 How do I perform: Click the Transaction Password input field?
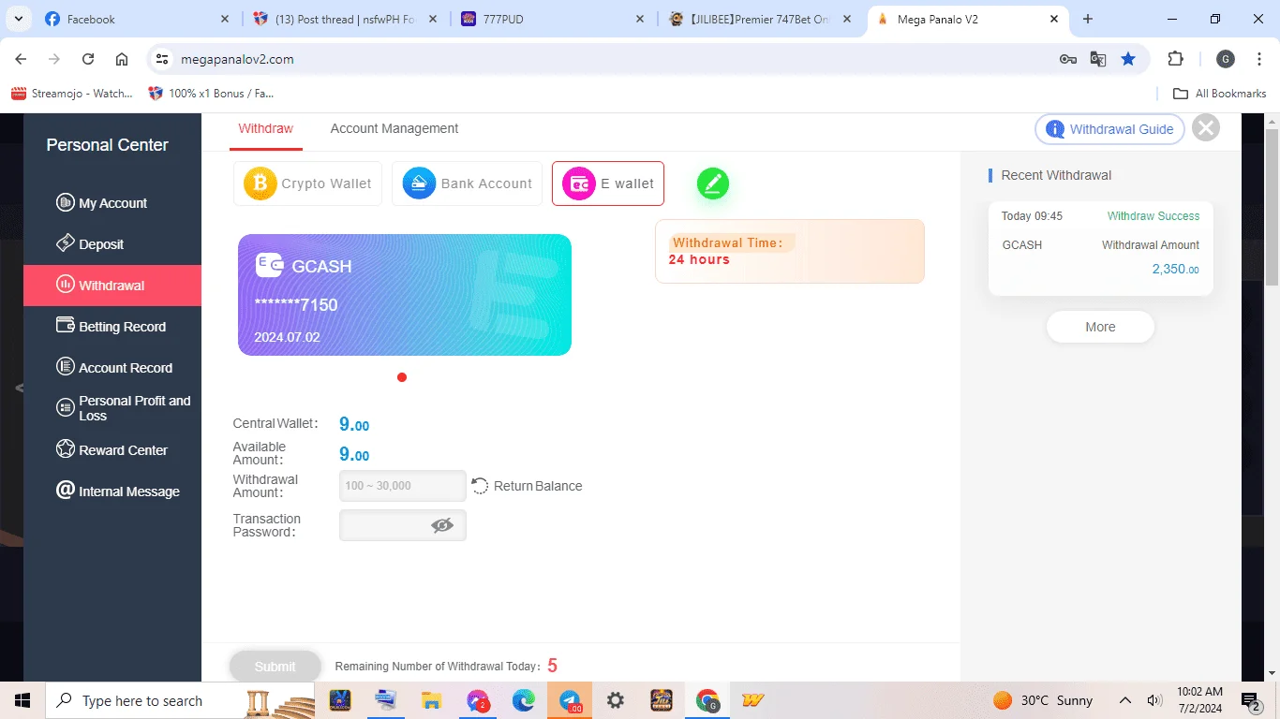[402, 525]
